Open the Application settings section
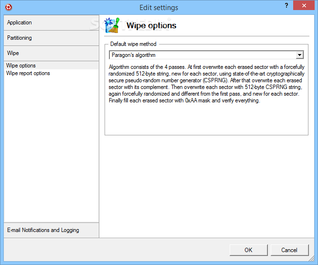Image resolution: width=318 pixels, height=265 pixels. pyautogui.click(x=51, y=23)
